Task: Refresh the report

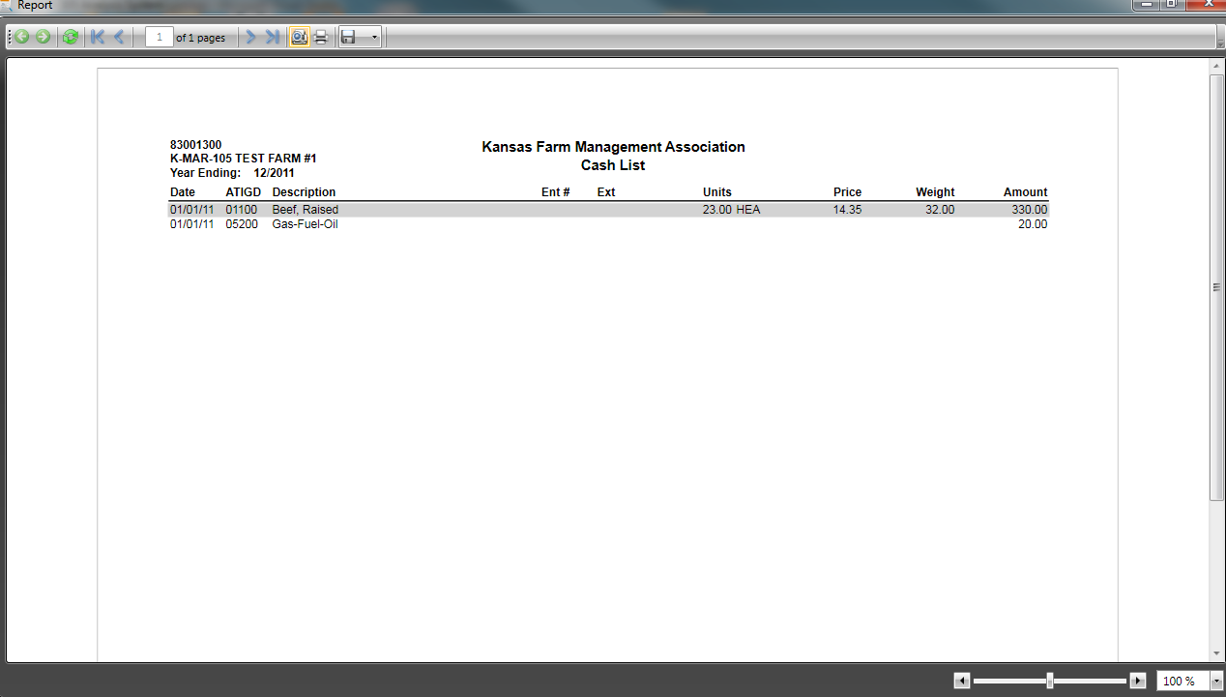Action: 71,37
